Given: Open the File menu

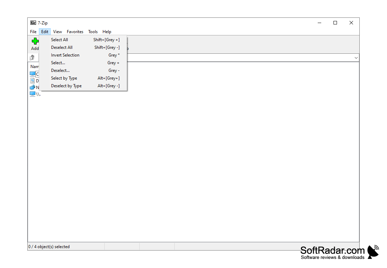Looking at the screenshot, I should click(33, 31).
